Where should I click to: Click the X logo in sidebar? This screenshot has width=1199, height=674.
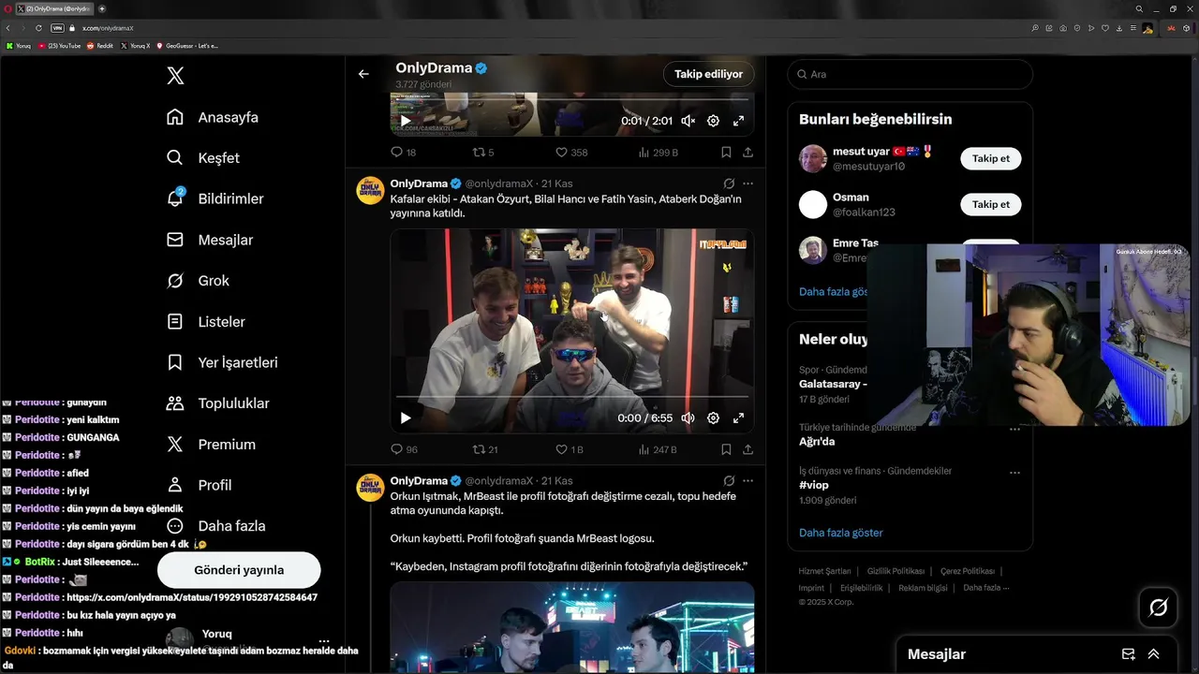click(175, 76)
